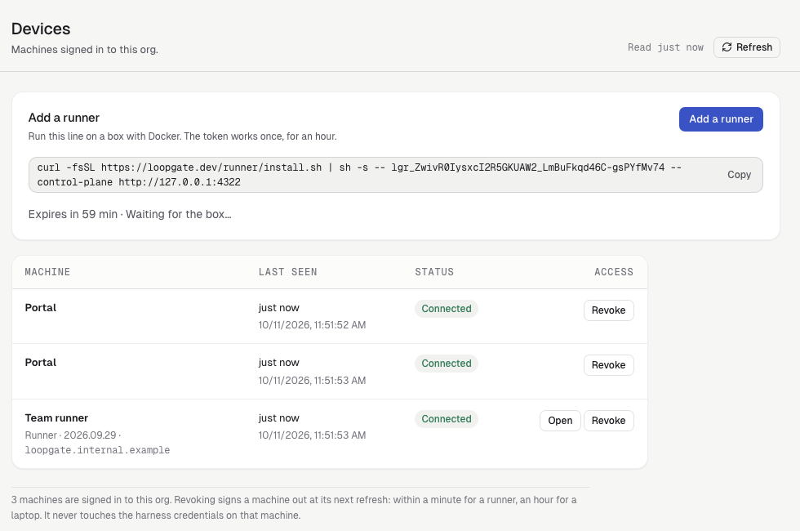Copy the runner install command
The width and height of the screenshot is (800, 531).
coord(739,175)
